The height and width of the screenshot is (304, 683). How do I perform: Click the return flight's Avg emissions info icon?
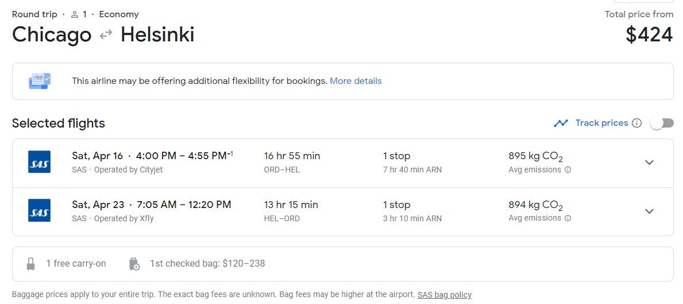[568, 218]
